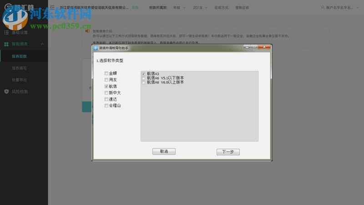Viewport: 364px width, 205px height.
Task: Click the user account avatar icon
Action: pos(323,8)
